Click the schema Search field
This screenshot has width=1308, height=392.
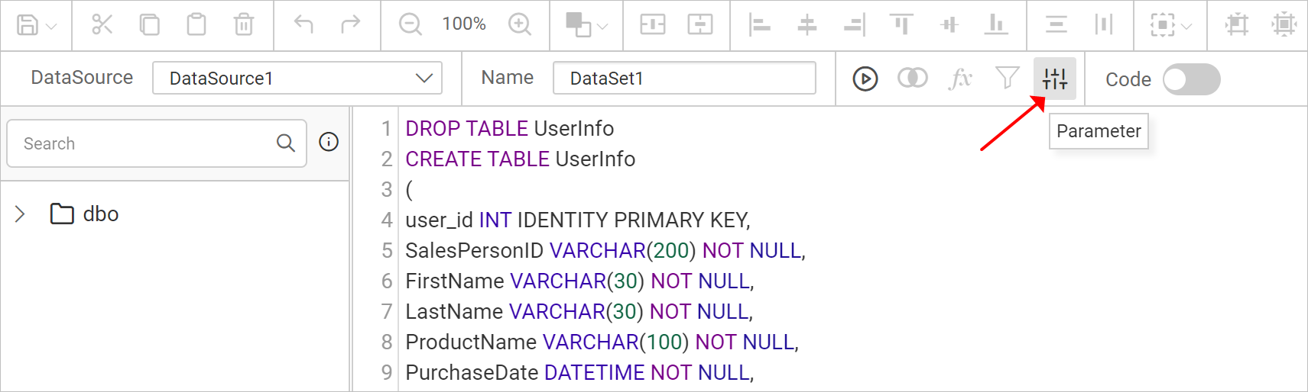(157, 143)
